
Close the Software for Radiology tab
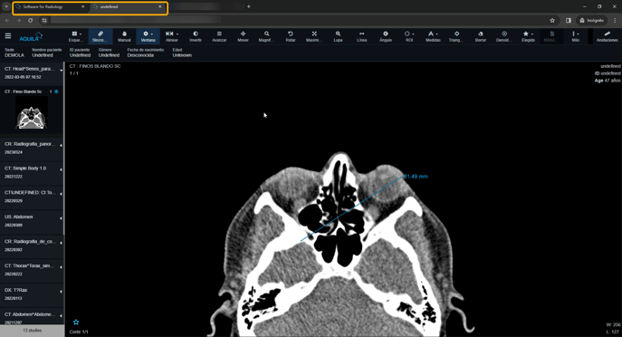82,6
